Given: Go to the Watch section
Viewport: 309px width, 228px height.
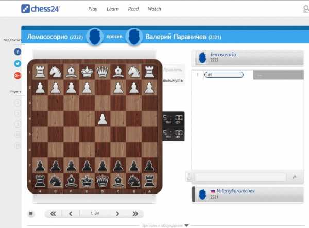Looking at the screenshot, I should 154,9.
